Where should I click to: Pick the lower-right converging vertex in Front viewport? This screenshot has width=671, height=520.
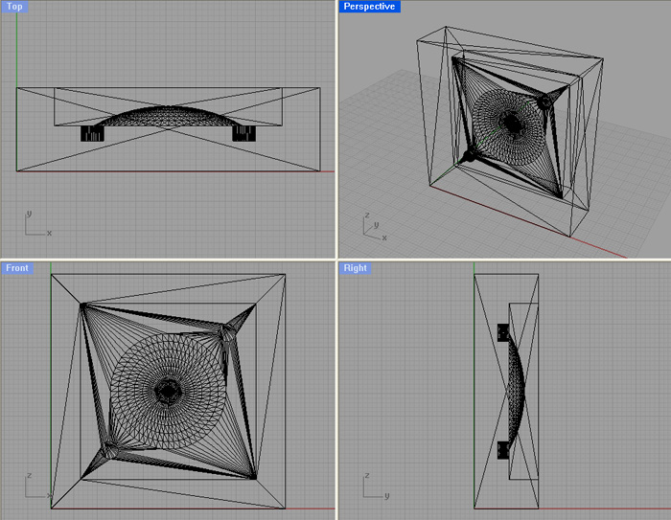pyautogui.click(x=254, y=478)
